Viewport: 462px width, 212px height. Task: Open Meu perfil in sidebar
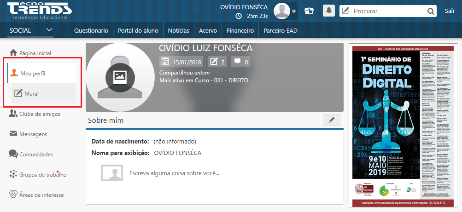[x=42, y=73]
